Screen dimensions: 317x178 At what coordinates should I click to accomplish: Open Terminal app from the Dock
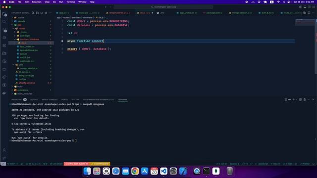tap(207, 171)
